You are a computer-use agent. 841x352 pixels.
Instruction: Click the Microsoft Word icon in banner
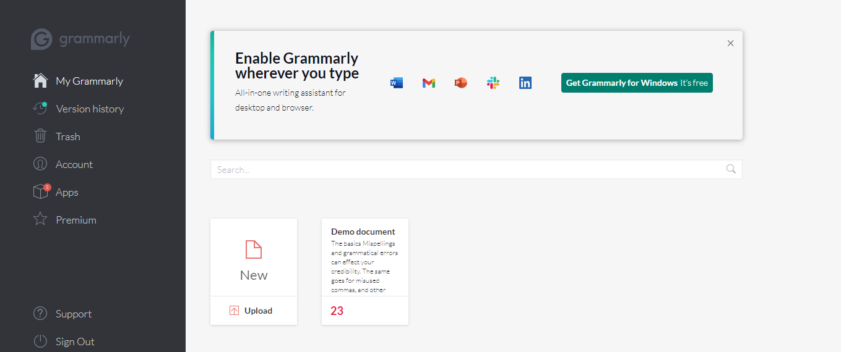click(x=397, y=83)
